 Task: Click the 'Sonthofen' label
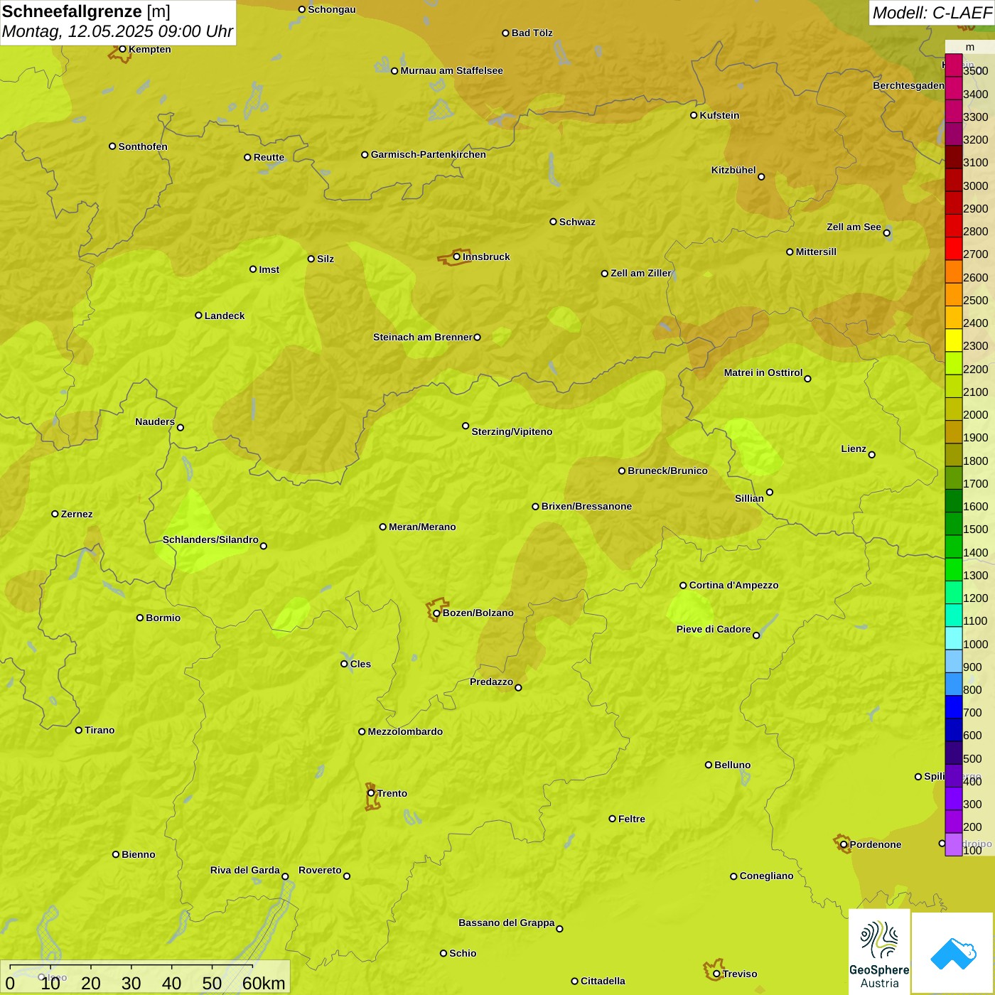click(143, 146)
